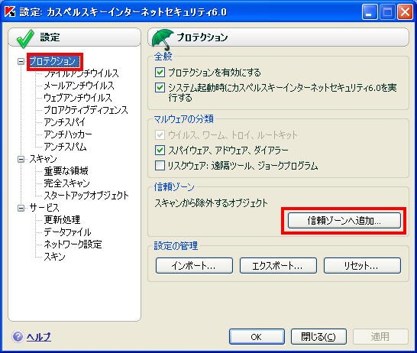The image size is (417, 353).
Task: Select メールアンチウイルス tree item
Action: tap(79, 86)
